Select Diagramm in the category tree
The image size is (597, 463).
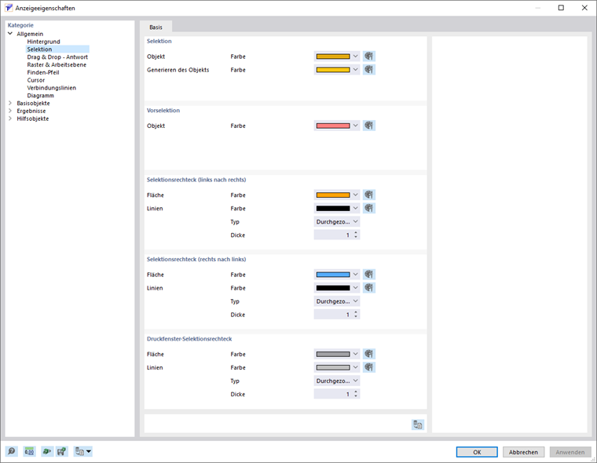pyautogui.click(x=40, y=96)
